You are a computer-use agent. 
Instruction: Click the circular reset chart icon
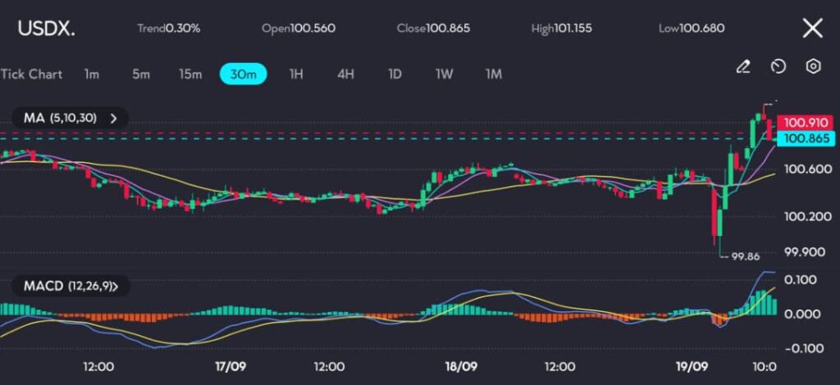778,66
